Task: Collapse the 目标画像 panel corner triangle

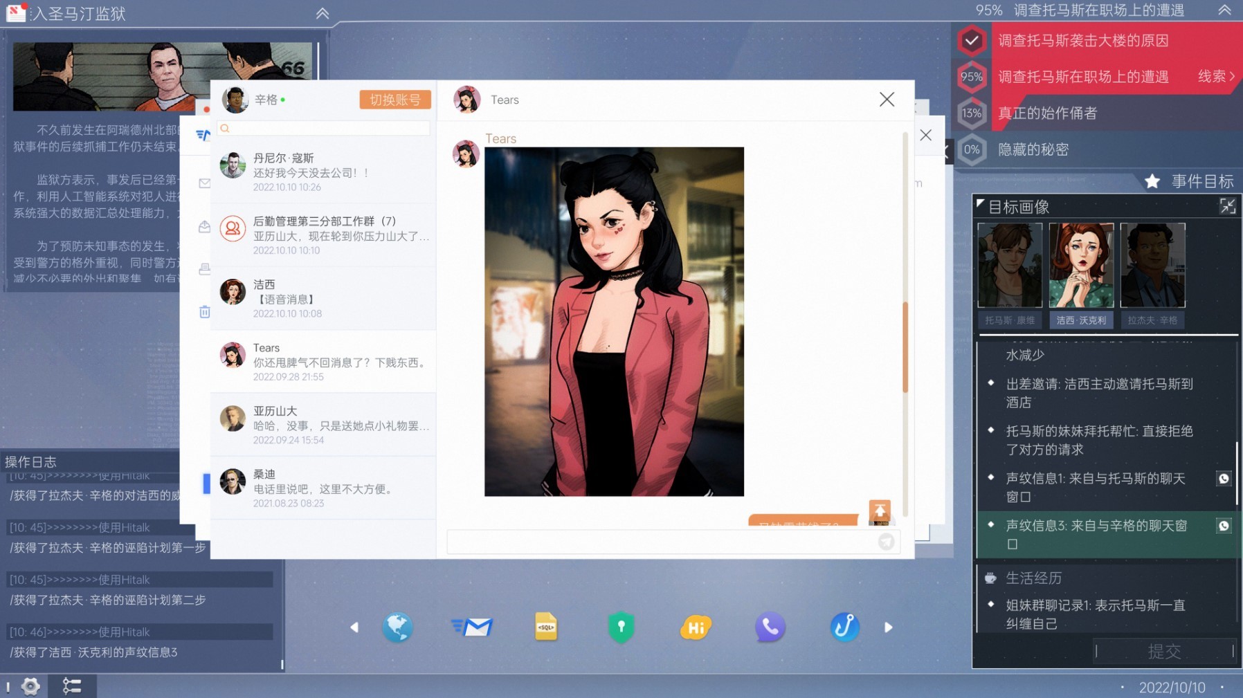Action: (x=980, y=203)
